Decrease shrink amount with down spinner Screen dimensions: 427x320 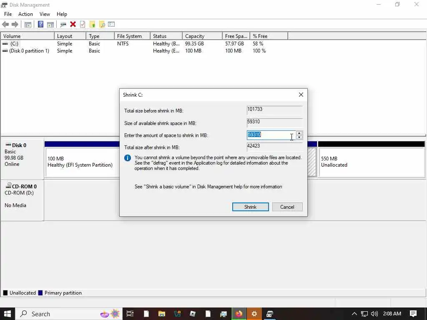[x=299, y=137]
